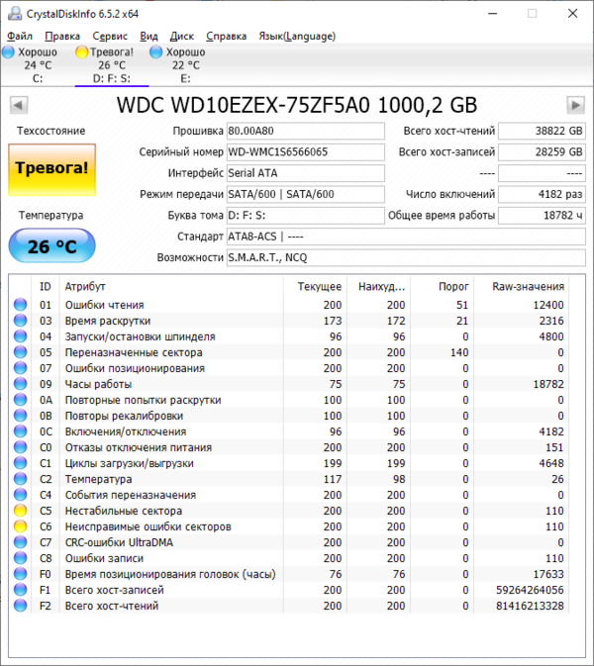The image size is (594, 666).
Task: Click yellow warning orb for Нестабильные сектора
Action: click(x=20, y=511)
